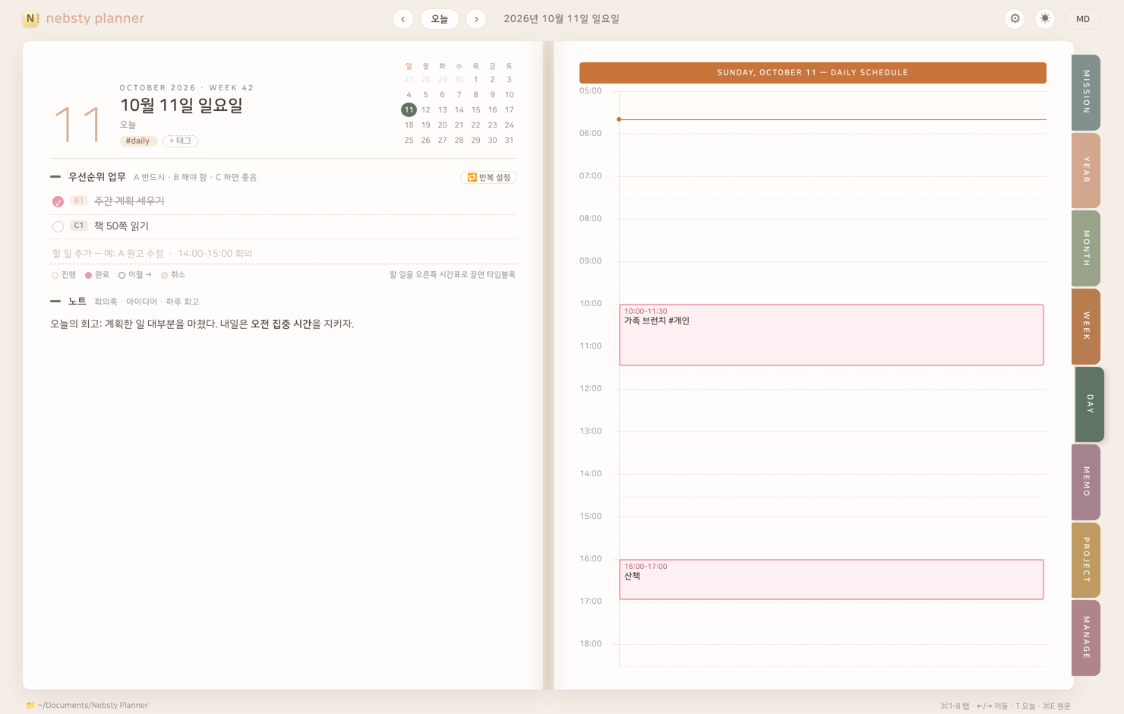This screenshot has width=1124, height=714.
Task: Click the nebsty planner N logo
Action: [x=30, y=18]
